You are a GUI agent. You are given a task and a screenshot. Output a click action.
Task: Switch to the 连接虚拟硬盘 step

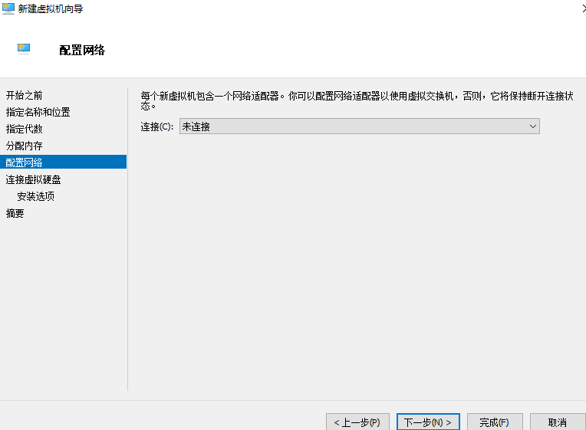pos(33,179)
